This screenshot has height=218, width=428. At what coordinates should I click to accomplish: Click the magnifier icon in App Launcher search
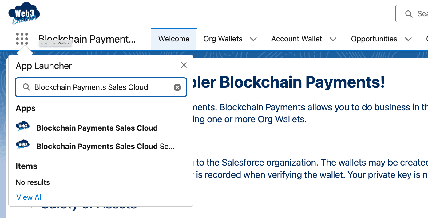click(26, 87)
